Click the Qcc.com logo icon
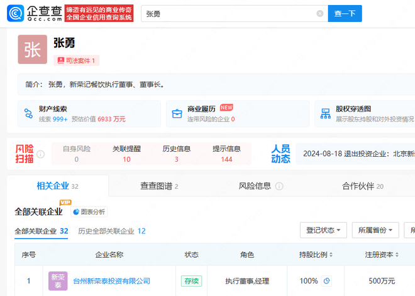This screenshot has height=296, width=415. [15, 13]
